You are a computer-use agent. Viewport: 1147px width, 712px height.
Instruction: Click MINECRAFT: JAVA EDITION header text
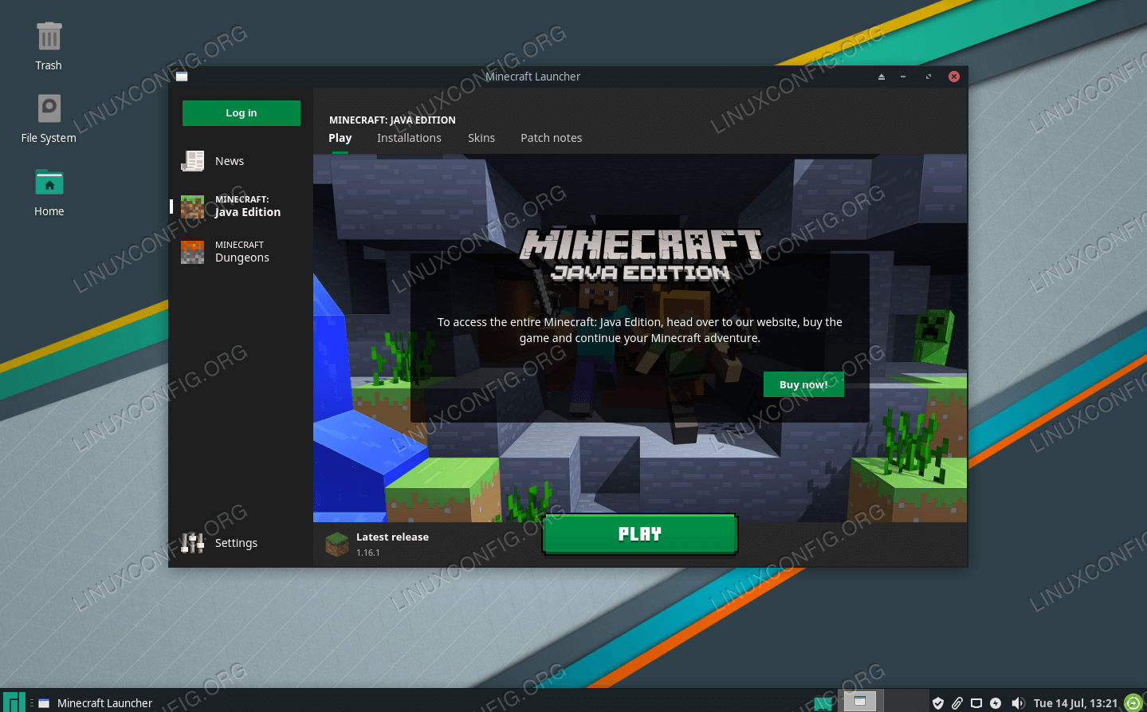(x=392, y=120)
